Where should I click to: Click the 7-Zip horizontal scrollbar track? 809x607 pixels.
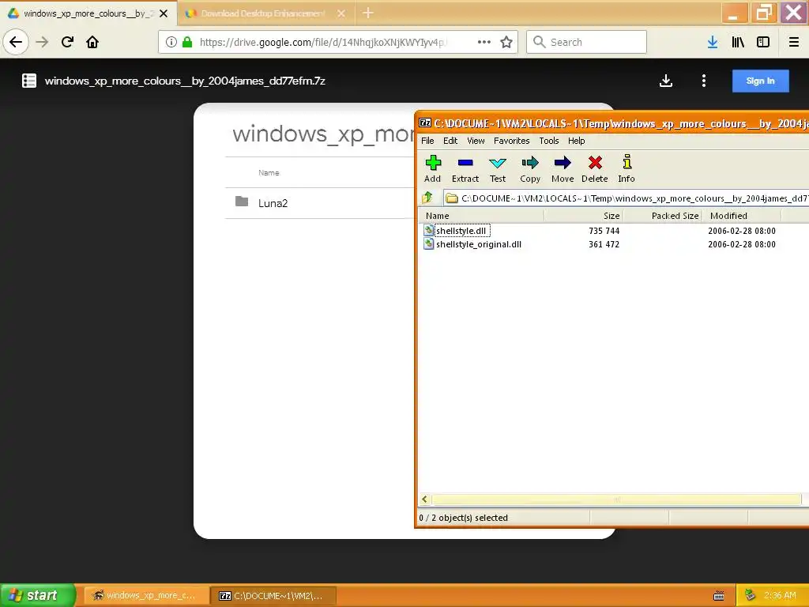(x=616, y=500)
